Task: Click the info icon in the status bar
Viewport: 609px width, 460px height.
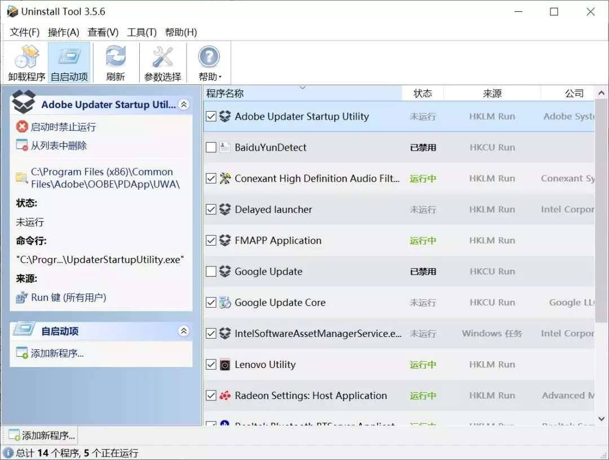Action: [8, 453]
